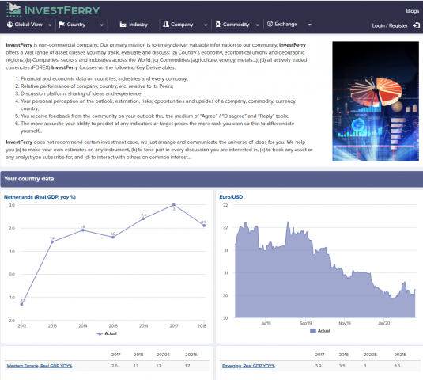This screenshot has width=423, height=380.
Task: Click the 2017 peak data point
Action: click(174, 205)
